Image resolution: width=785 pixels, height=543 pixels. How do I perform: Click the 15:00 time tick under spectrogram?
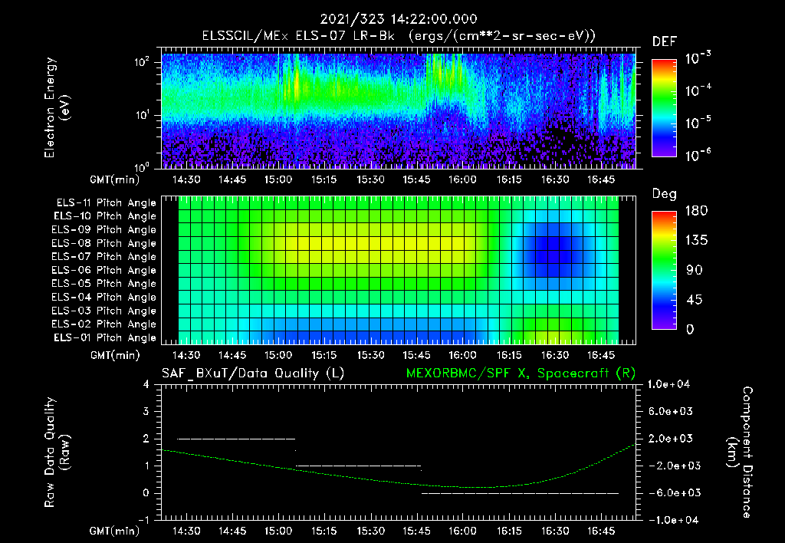[x=278, y=179]
